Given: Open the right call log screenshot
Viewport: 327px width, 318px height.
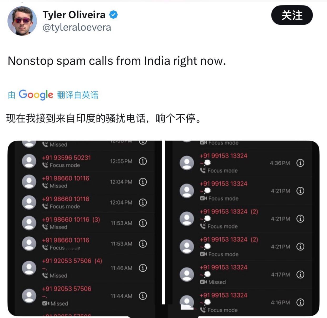Looking at the screenshot, I should pos(242,228).
